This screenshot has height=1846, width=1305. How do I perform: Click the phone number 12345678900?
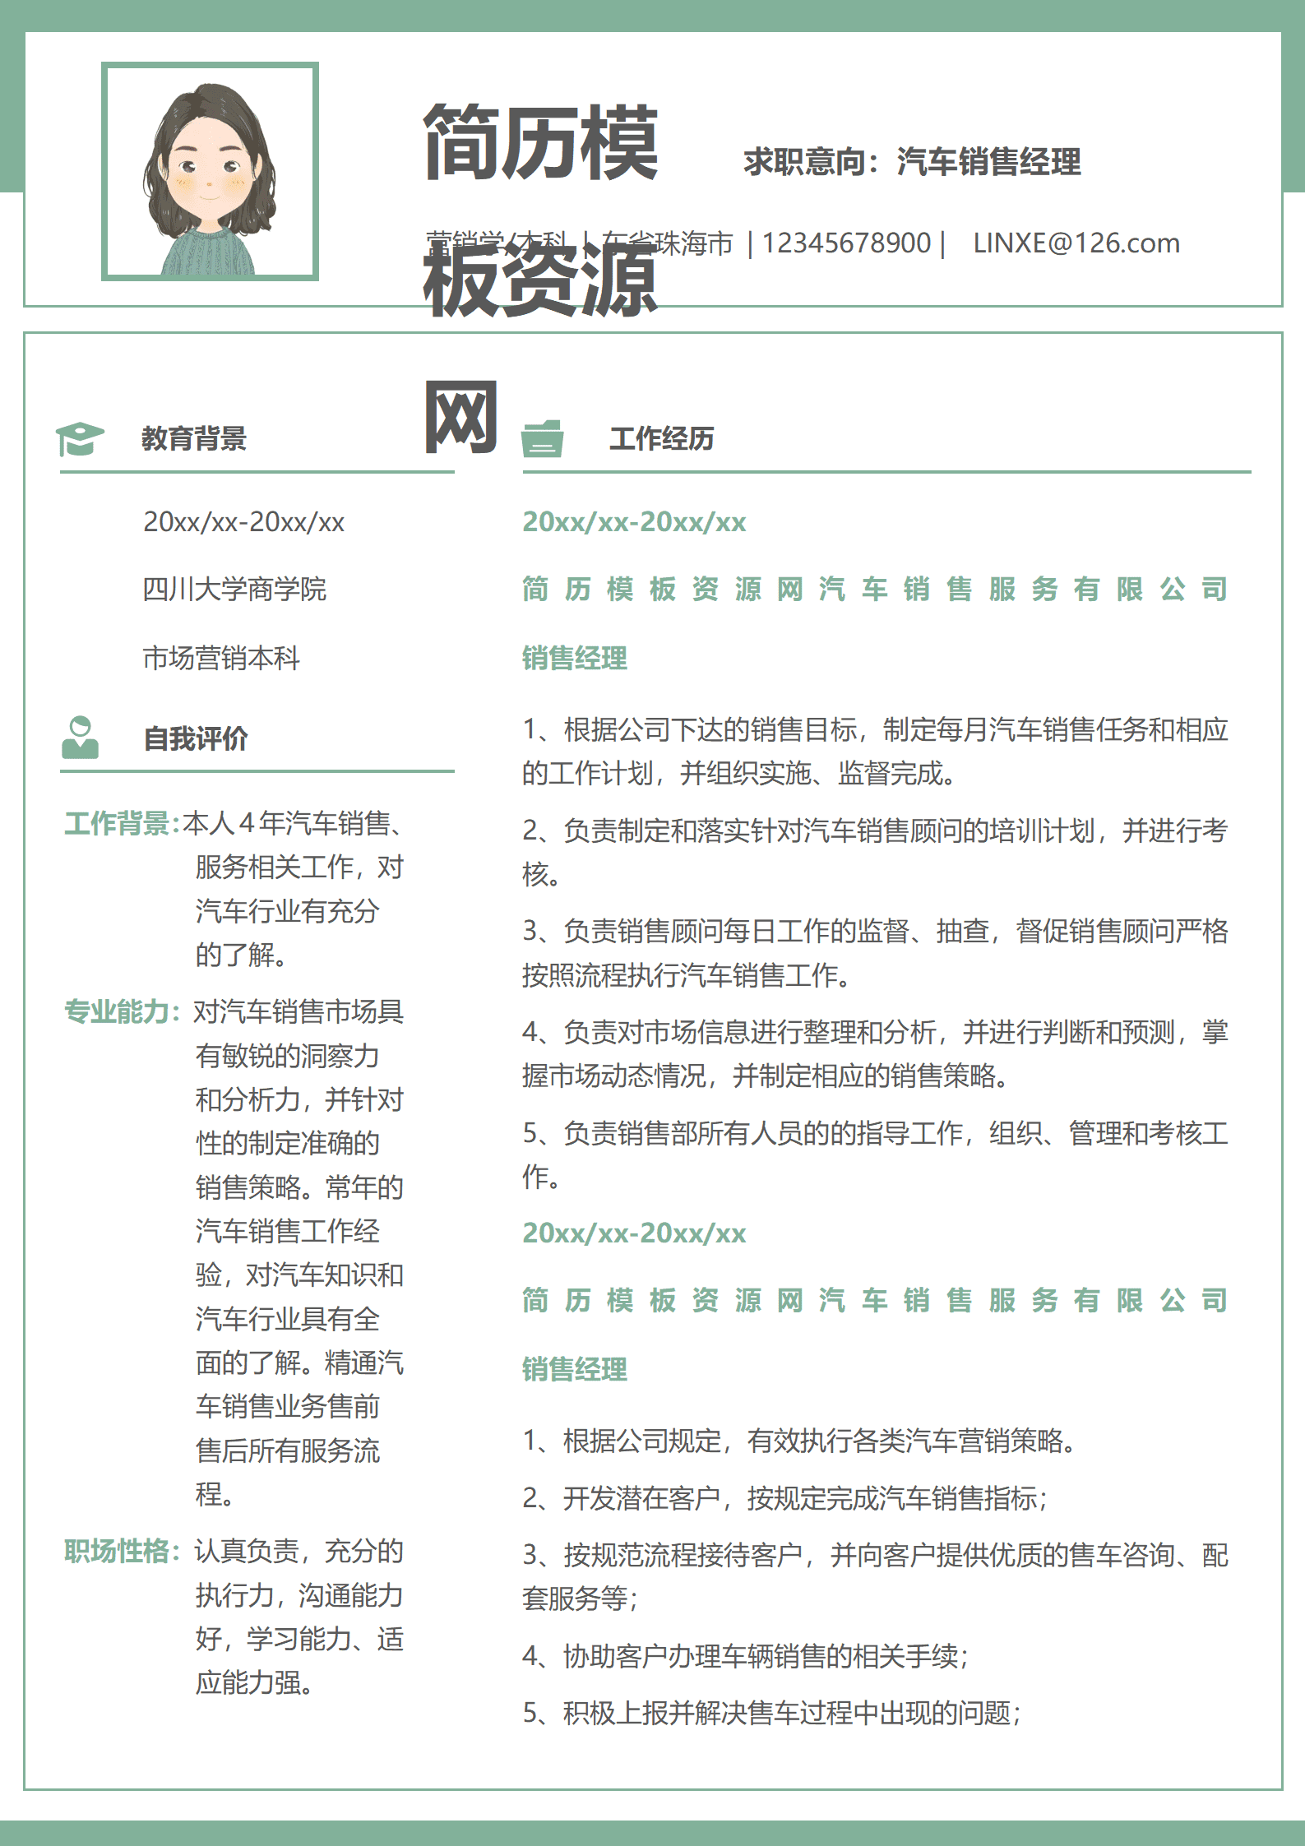[846, 243]
